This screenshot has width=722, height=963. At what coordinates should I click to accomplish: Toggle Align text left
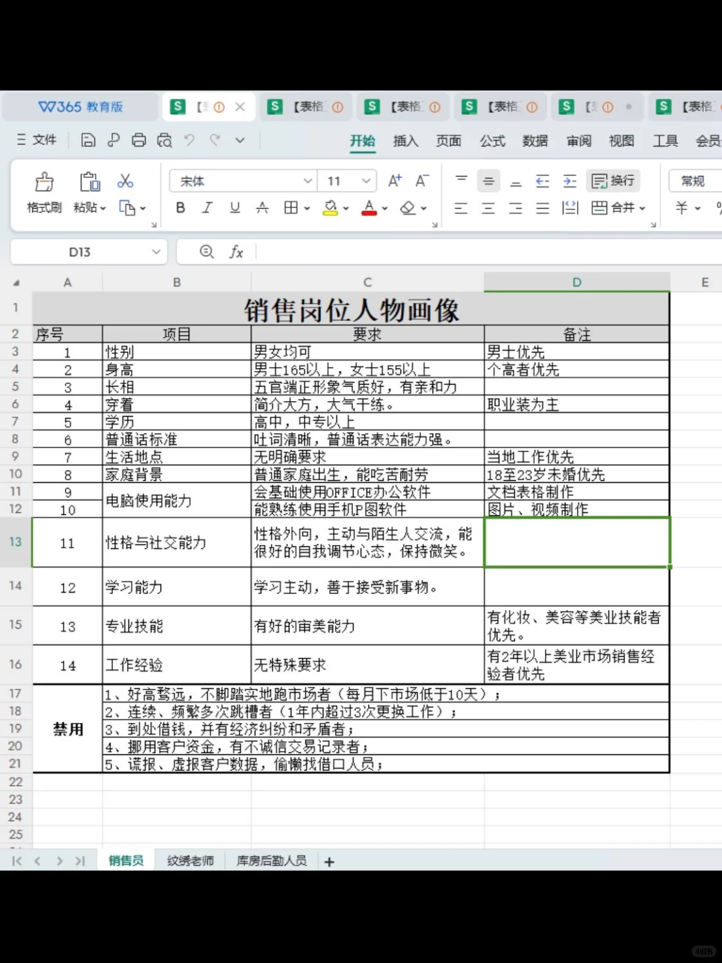click(461, 208)
